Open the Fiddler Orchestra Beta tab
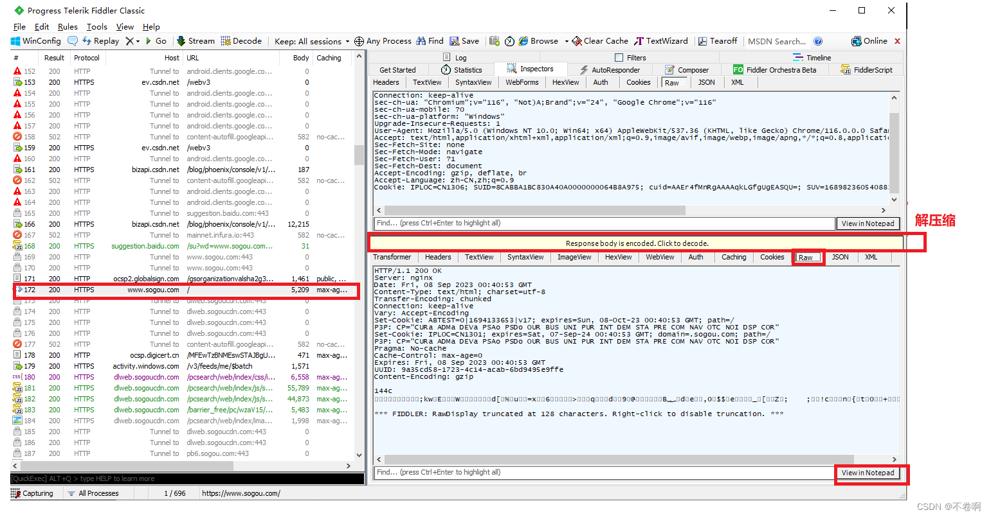This screenshot has width=991, height=517. [775, 70]
